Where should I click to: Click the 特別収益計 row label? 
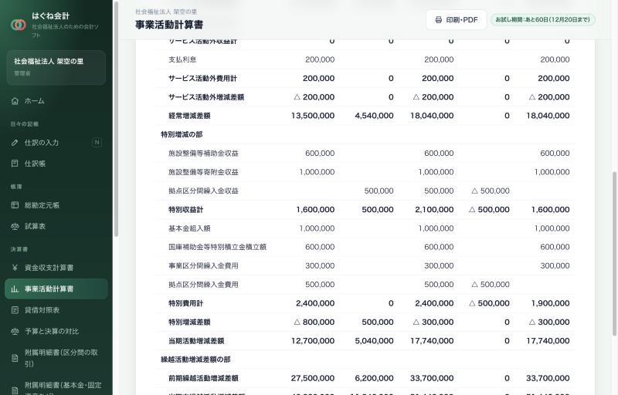pyautogui.click(x=185, y=210)
